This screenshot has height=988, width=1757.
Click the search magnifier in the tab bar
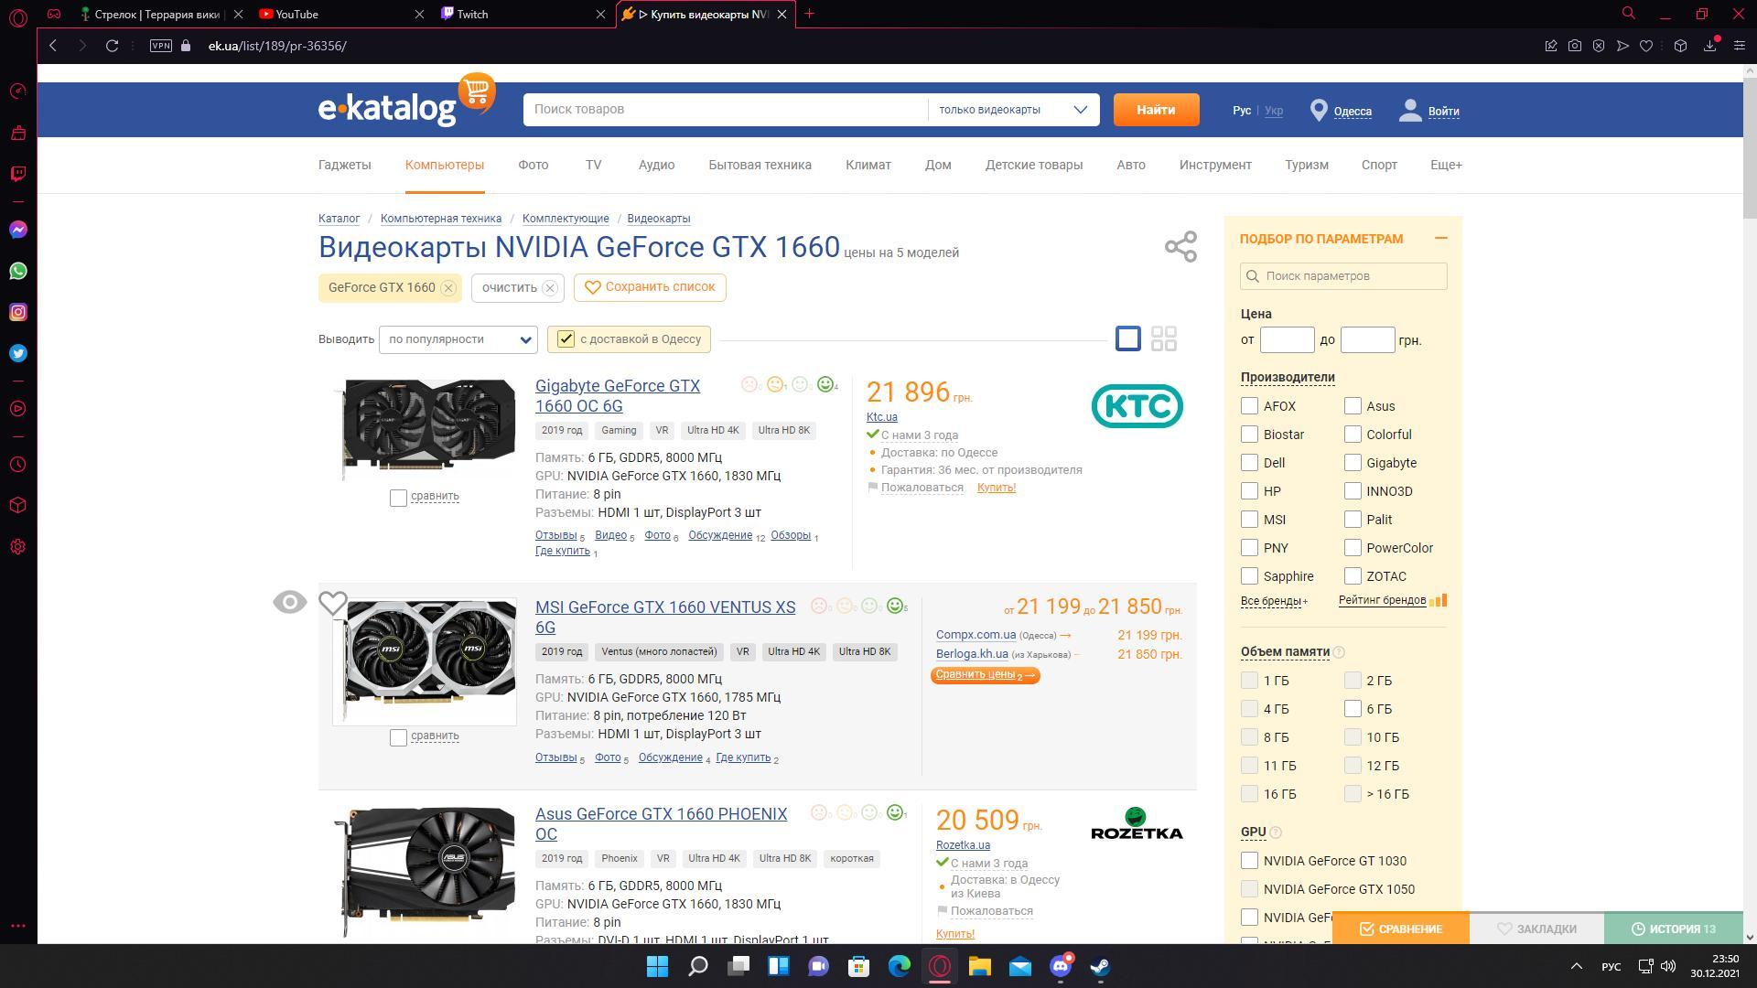click(1629, 14)
